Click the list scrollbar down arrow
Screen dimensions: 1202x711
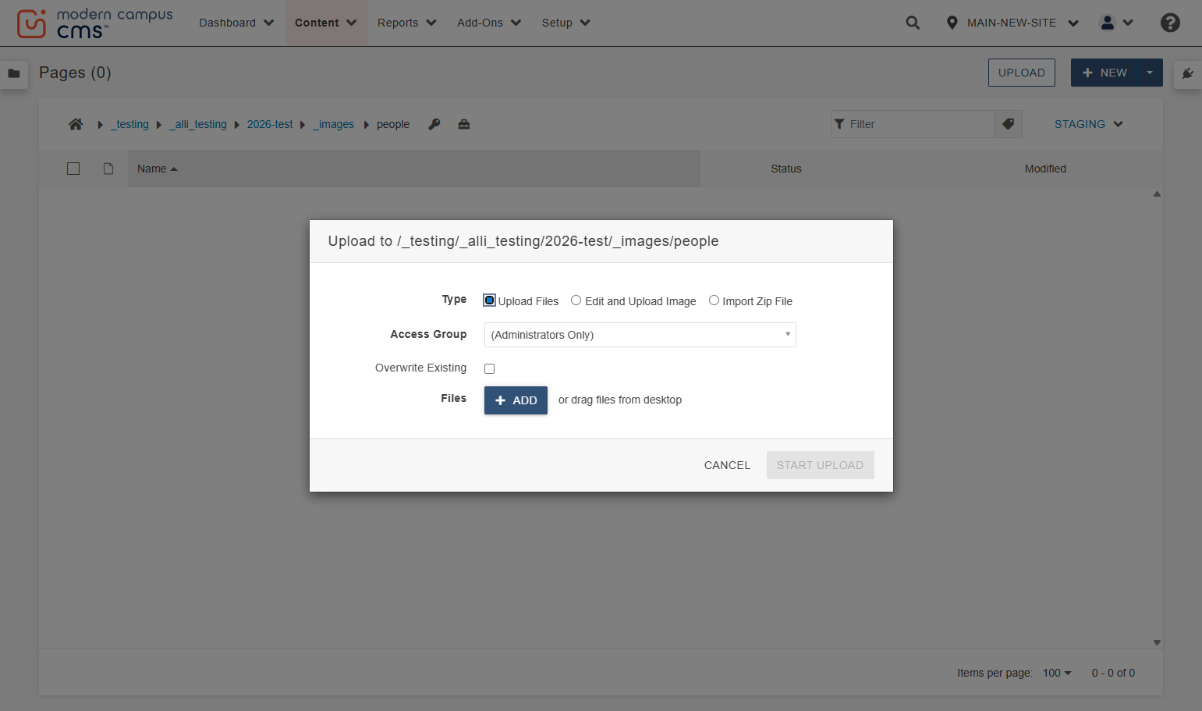[1157, 643]
